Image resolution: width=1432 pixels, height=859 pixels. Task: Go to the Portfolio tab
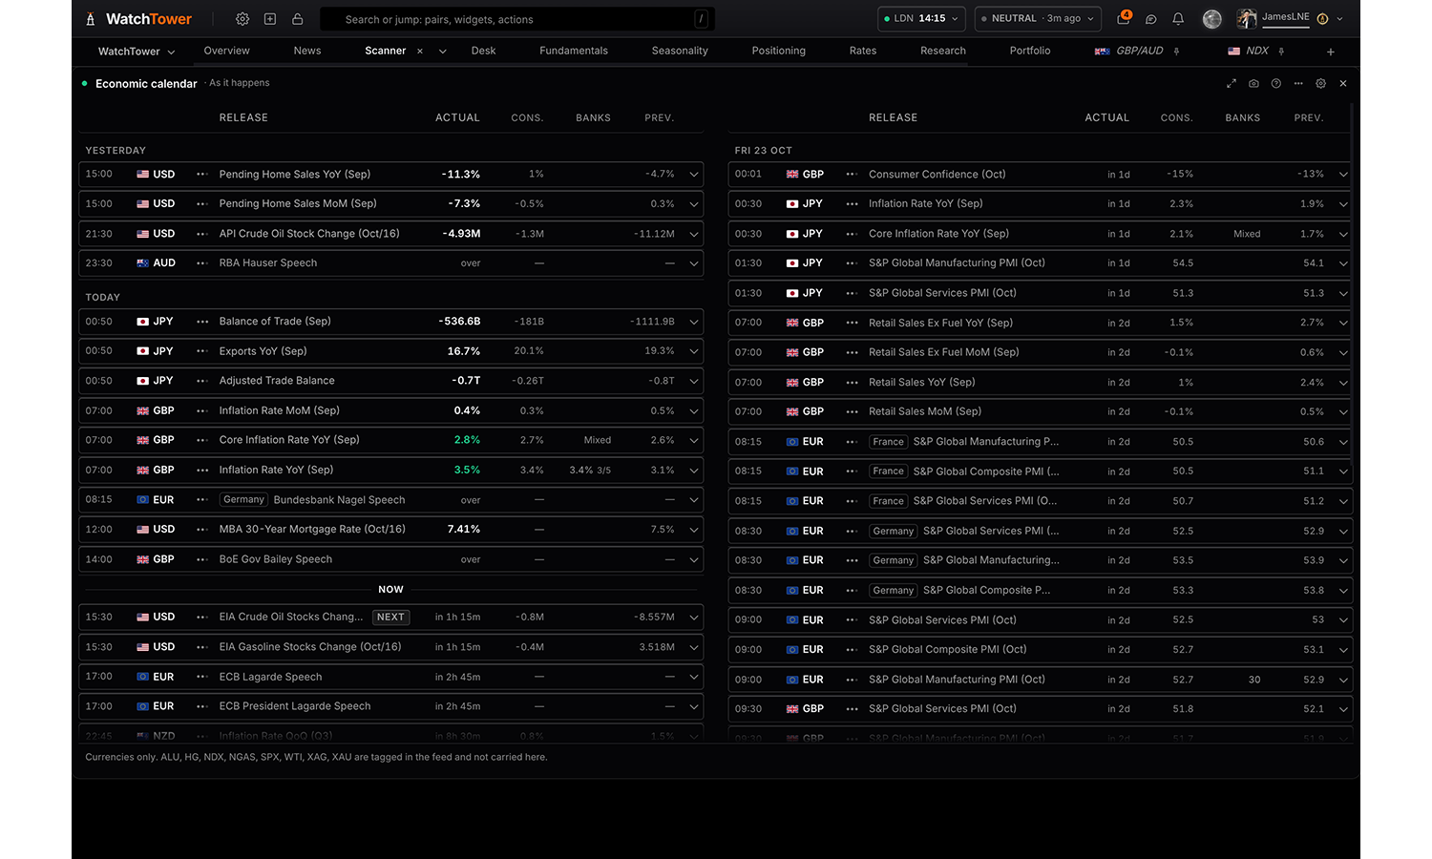click(x=1030, y=52)
